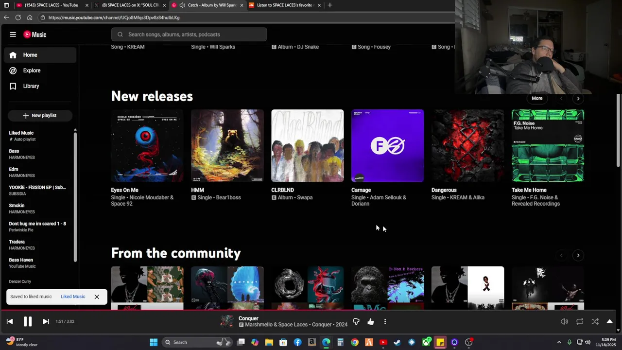This screenshot has width=622, height=350.
Task: Open Windows Start menu
Action: tap(154, 342)
